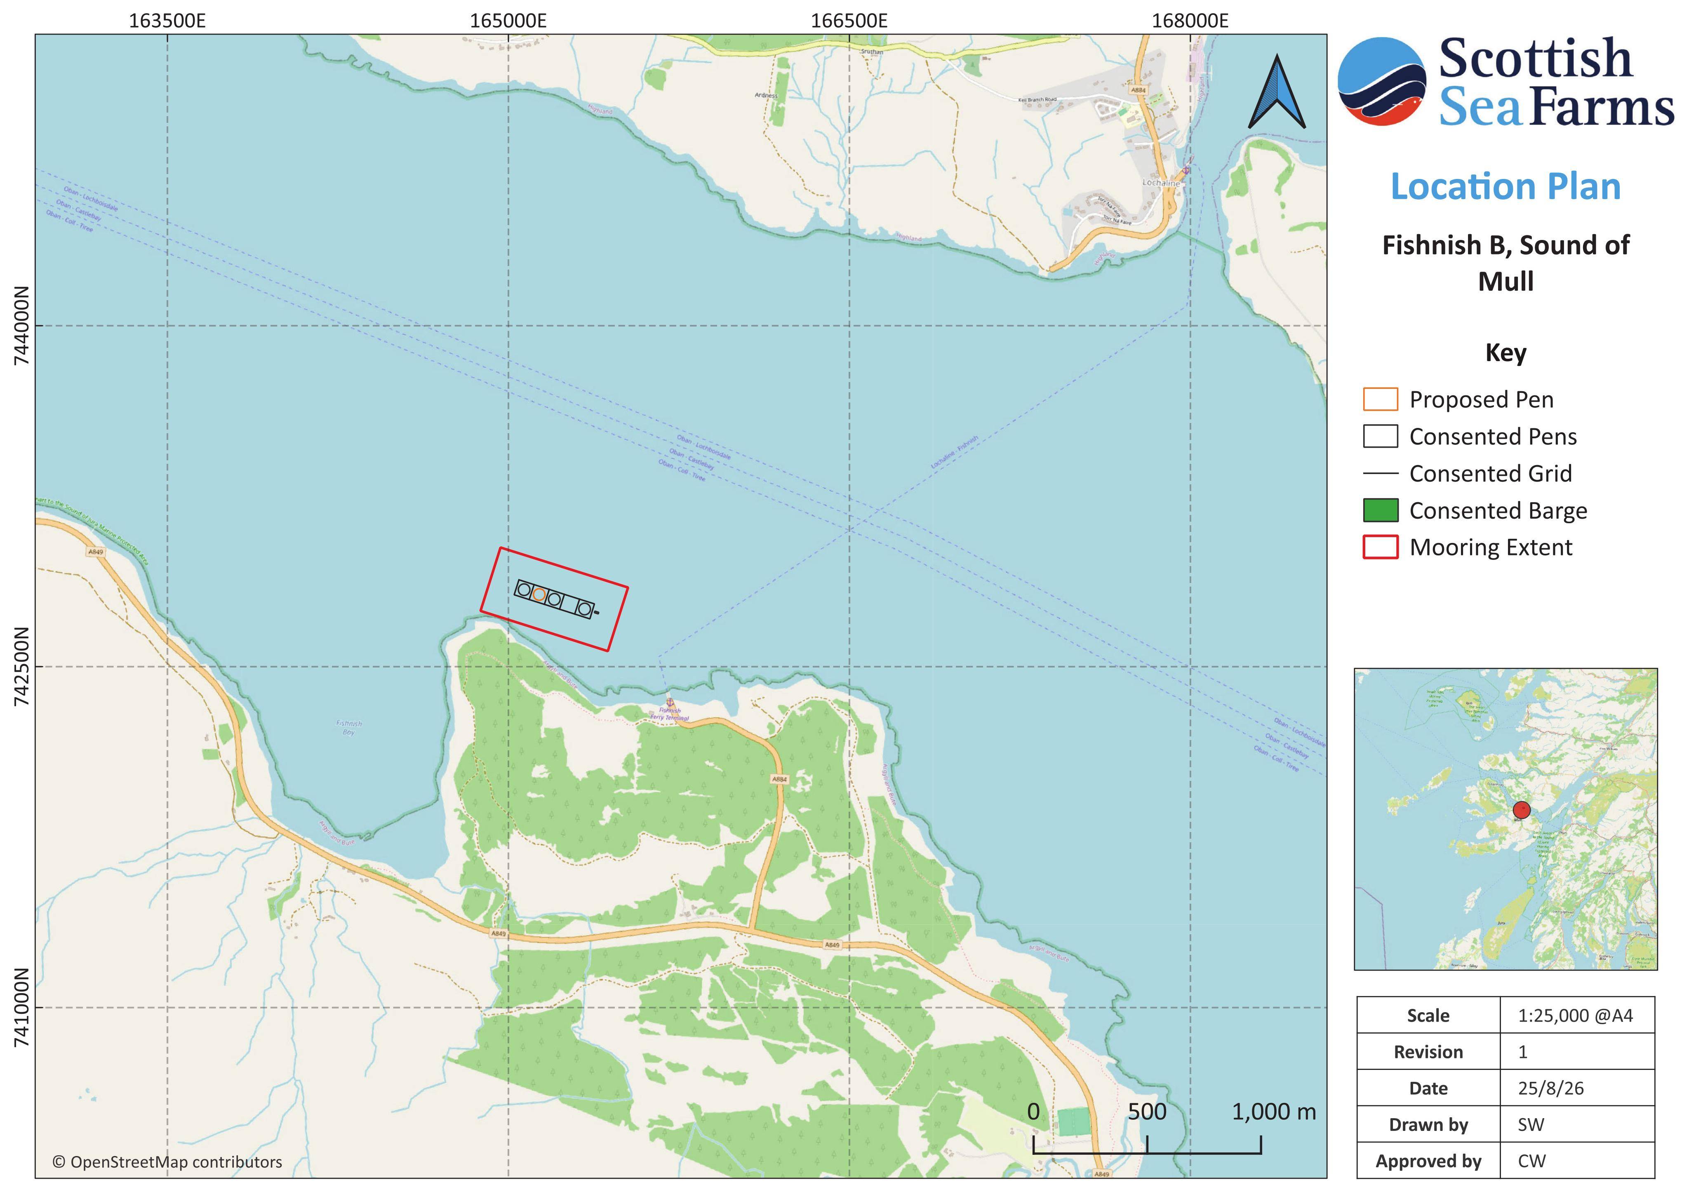
Task: Click the '500' scale bar label
Action: pos(1147,1112)
